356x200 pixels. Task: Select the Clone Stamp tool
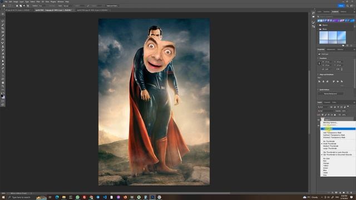[3, 47]
